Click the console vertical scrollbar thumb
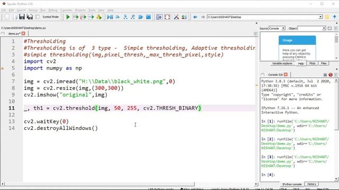This screenshot has width=339, height=190. [x=336, y=106]
